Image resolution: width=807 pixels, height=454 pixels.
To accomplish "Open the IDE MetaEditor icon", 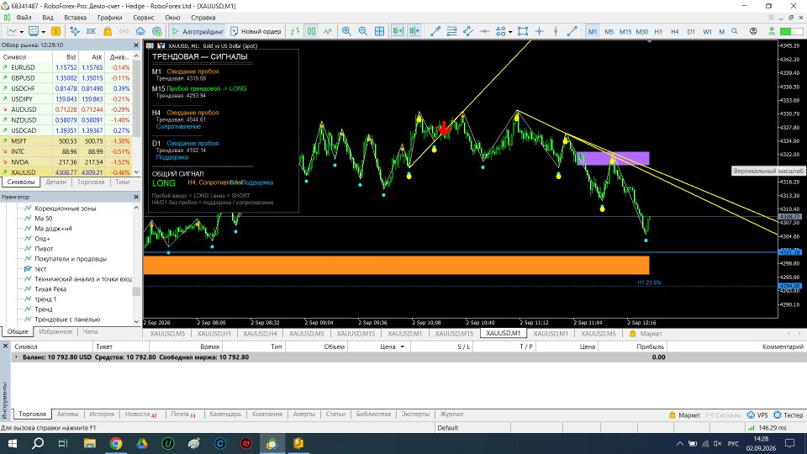I will [x=91, y=31].
